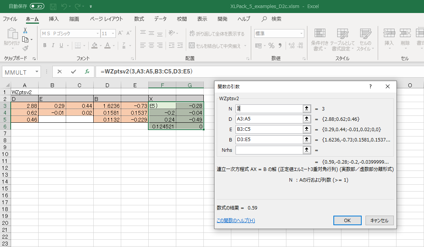Click the dialog's question mark help icon
Viewport: 424px width, 247px height.
coord(370,87)
